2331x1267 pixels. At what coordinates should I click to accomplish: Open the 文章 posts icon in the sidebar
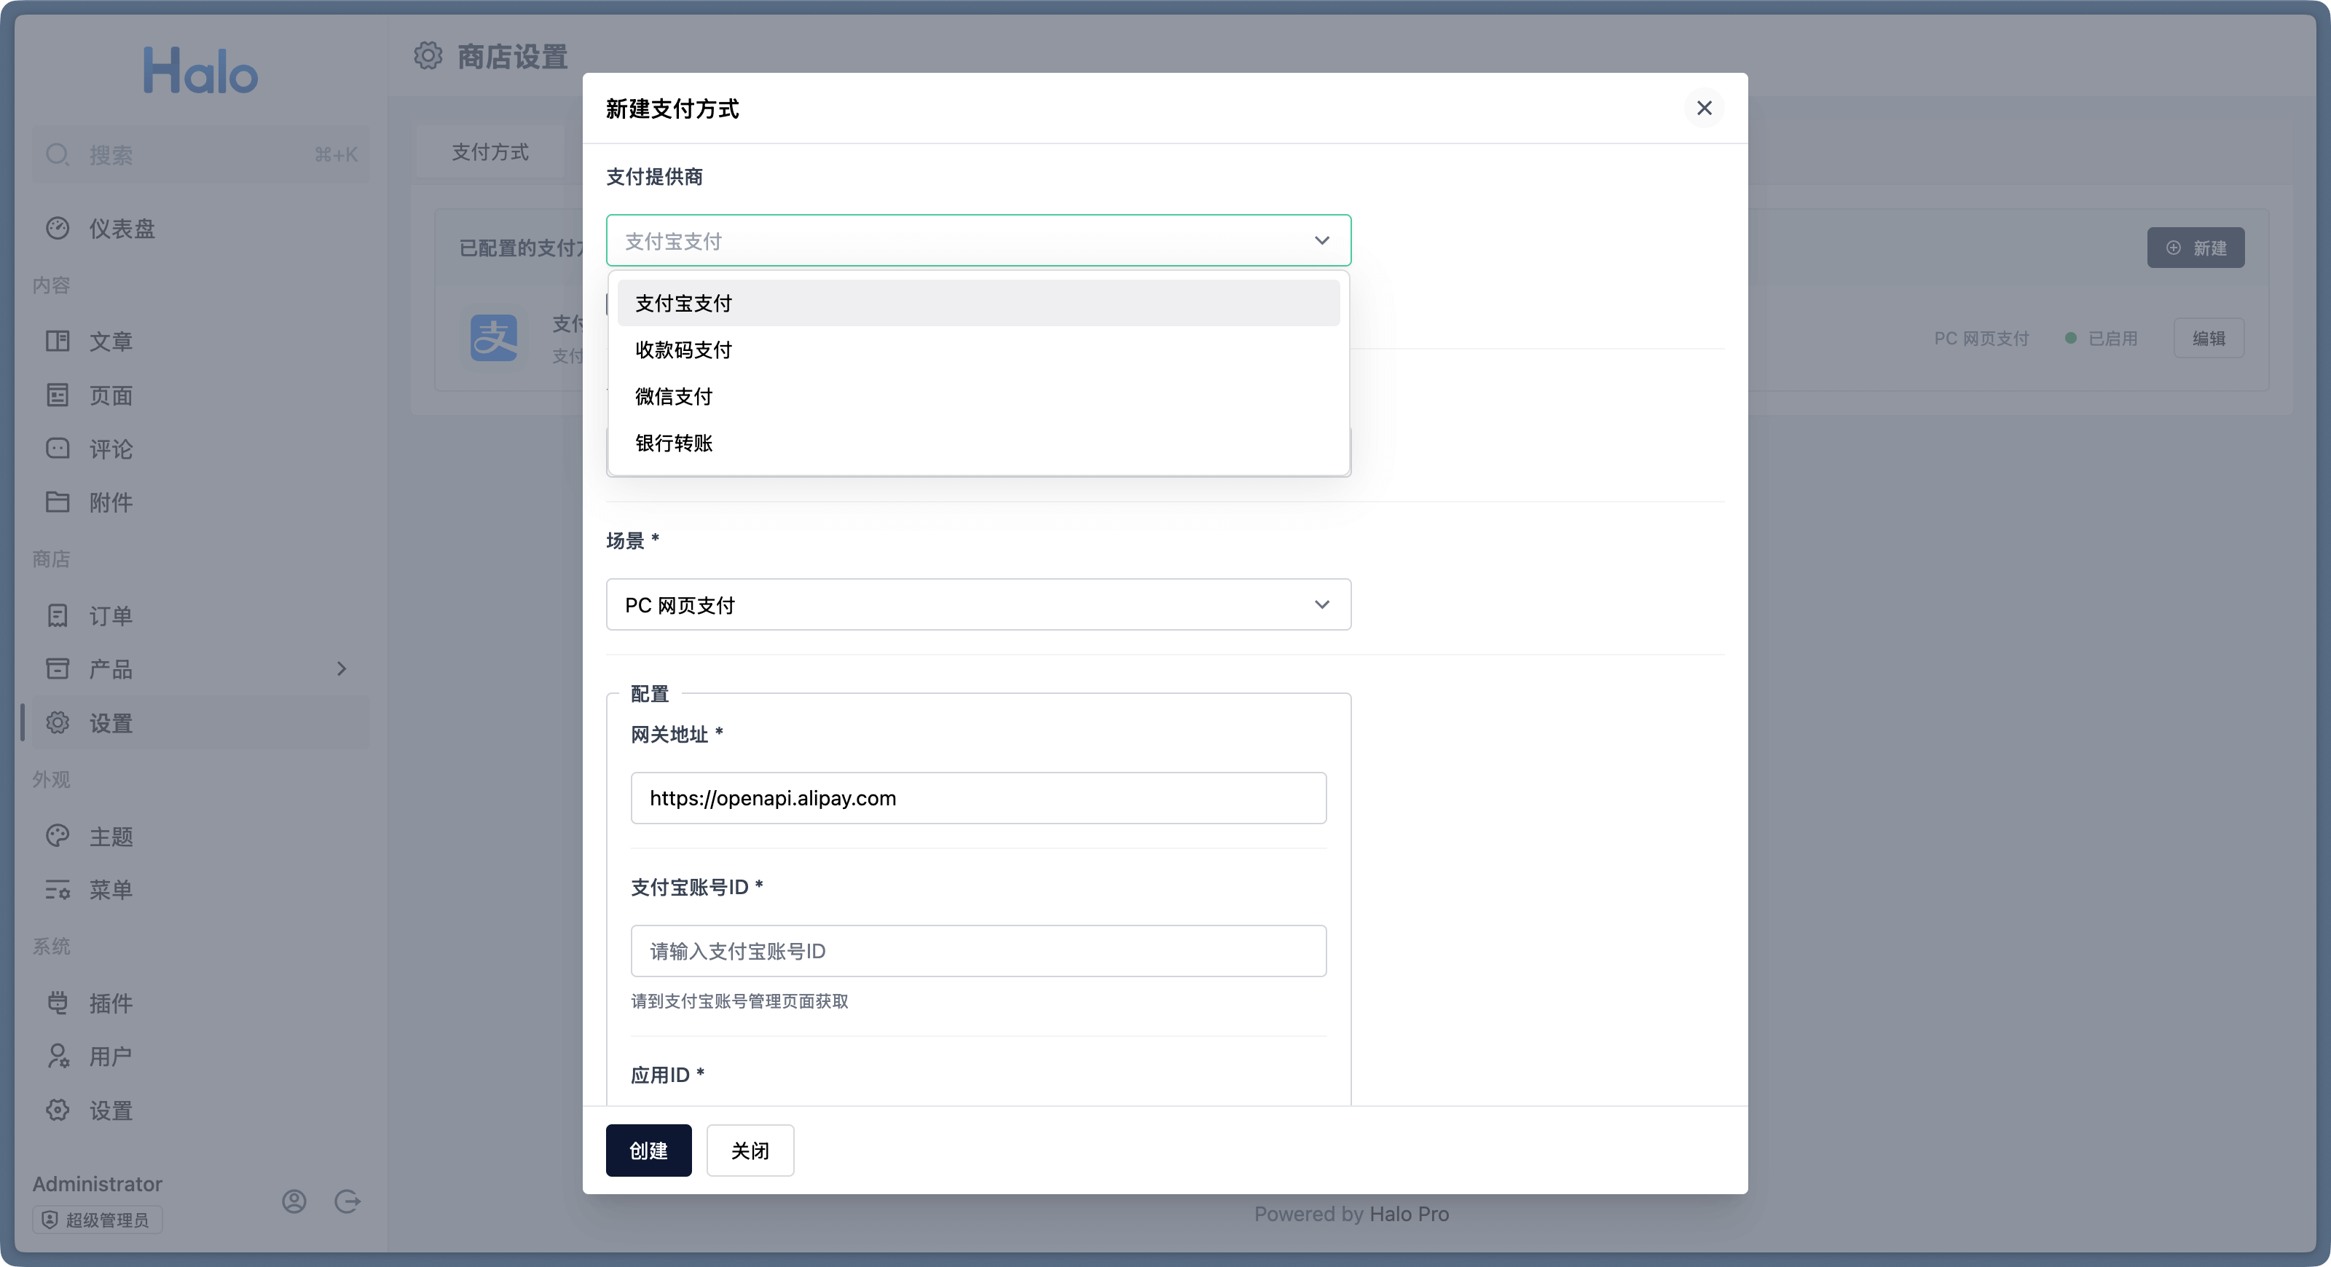[57, 341]
